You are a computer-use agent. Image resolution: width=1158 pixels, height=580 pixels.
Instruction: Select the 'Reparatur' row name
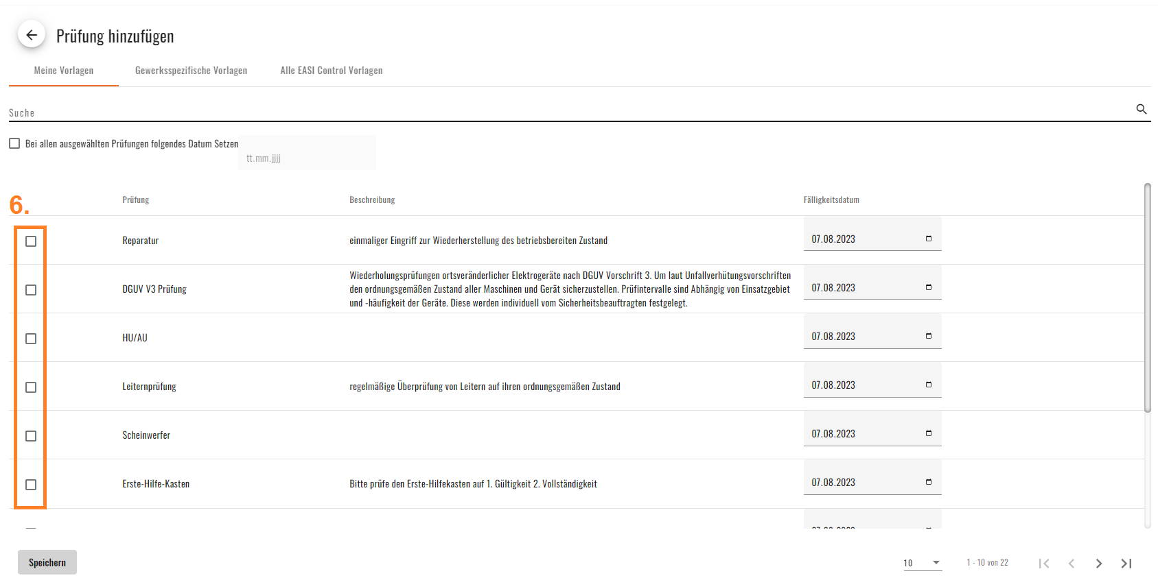pyautogui.click(x=141, y=241)
